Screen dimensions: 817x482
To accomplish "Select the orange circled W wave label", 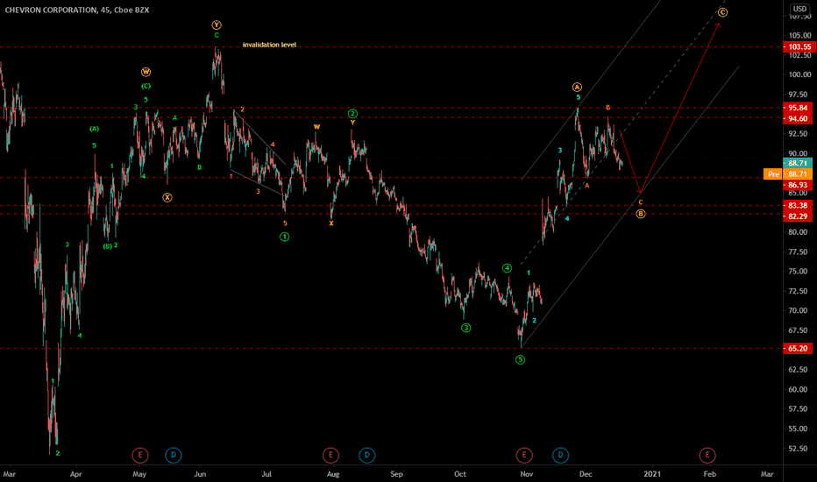I will [146, 72].
